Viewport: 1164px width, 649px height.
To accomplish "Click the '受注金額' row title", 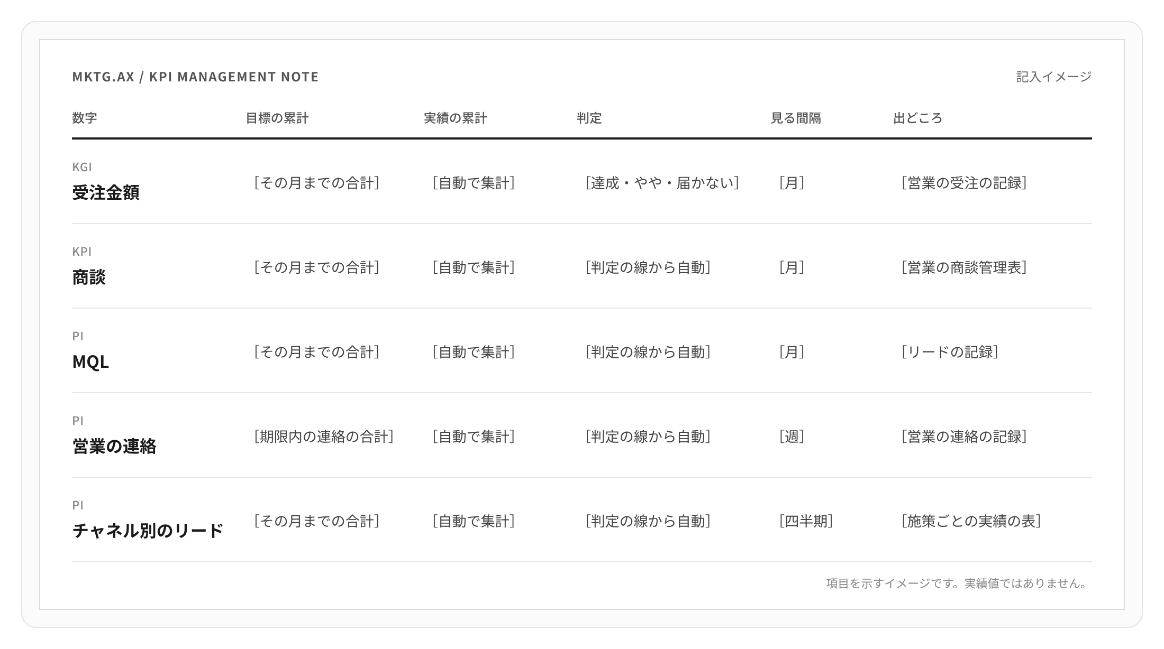I will pyautogui.click(x=106, y=192).
